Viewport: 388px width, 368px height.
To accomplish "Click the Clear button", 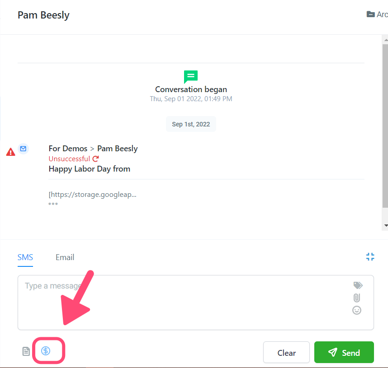I will click(x=286, y=353).
